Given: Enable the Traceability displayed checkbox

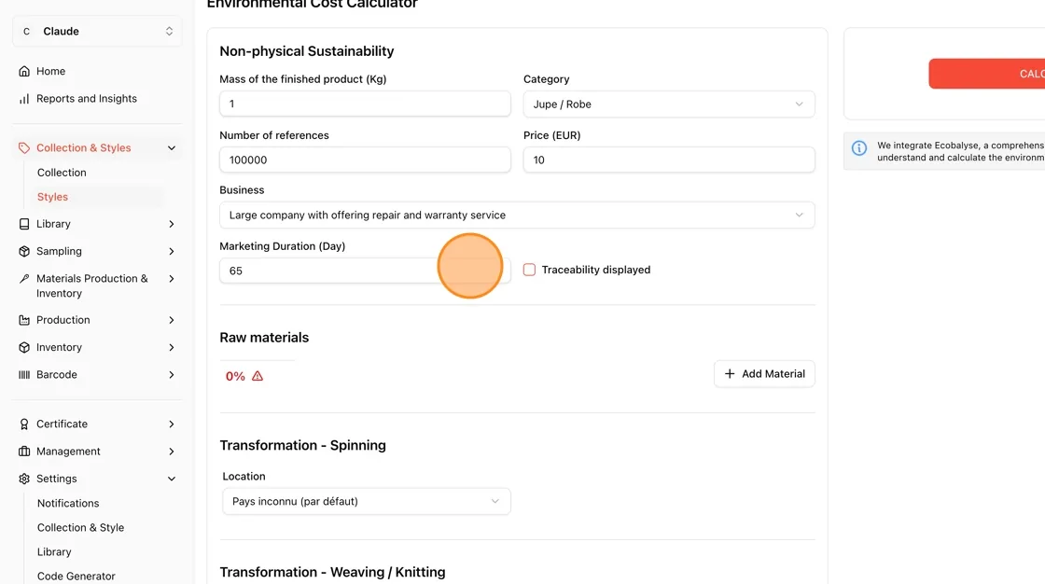Looking at the screenshot, I should point(529,270).
